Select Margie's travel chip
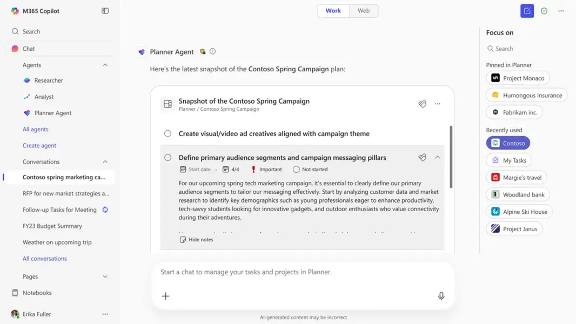This screenshot has height=324, width=576. pyautogui.click(x=517, y=178)
